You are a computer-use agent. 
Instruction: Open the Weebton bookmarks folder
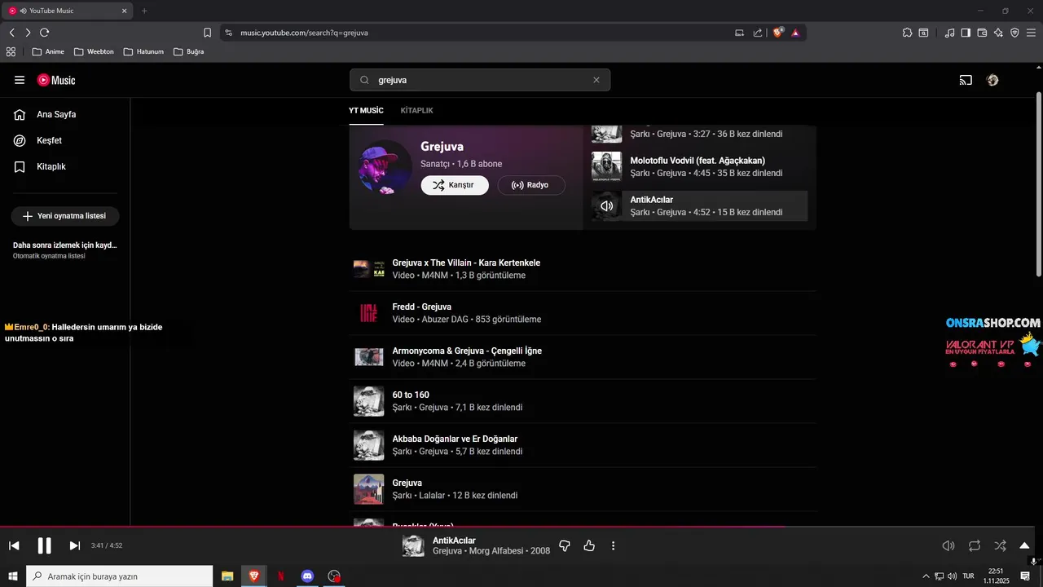coord(94,51)
